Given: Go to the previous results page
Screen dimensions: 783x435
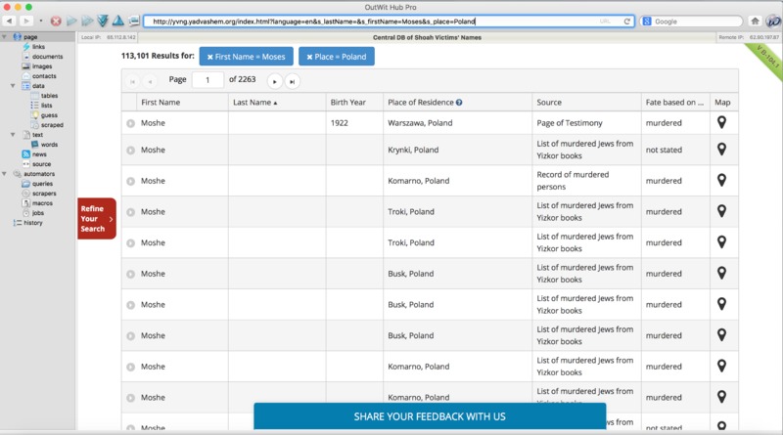Looking at the screenshot, I should (x=150, y=81).
